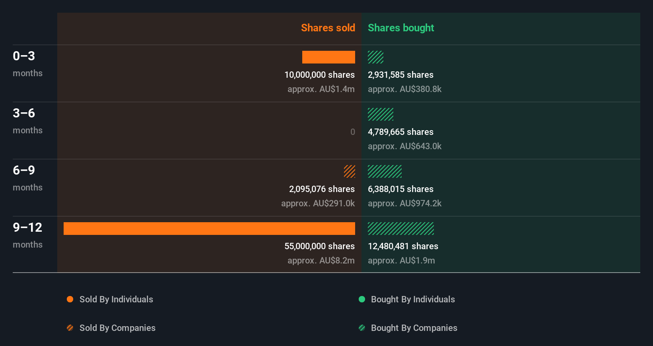Toggle the Bought By Companies legend label
This screenshot has width=653, height=346.
click(414, 328)
